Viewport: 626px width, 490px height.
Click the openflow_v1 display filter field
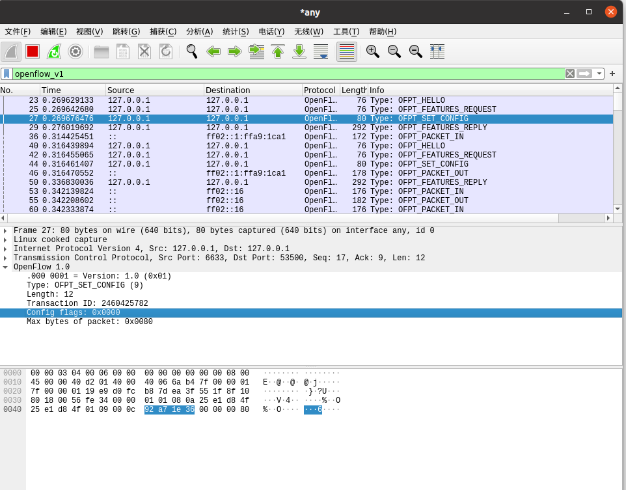288,74
